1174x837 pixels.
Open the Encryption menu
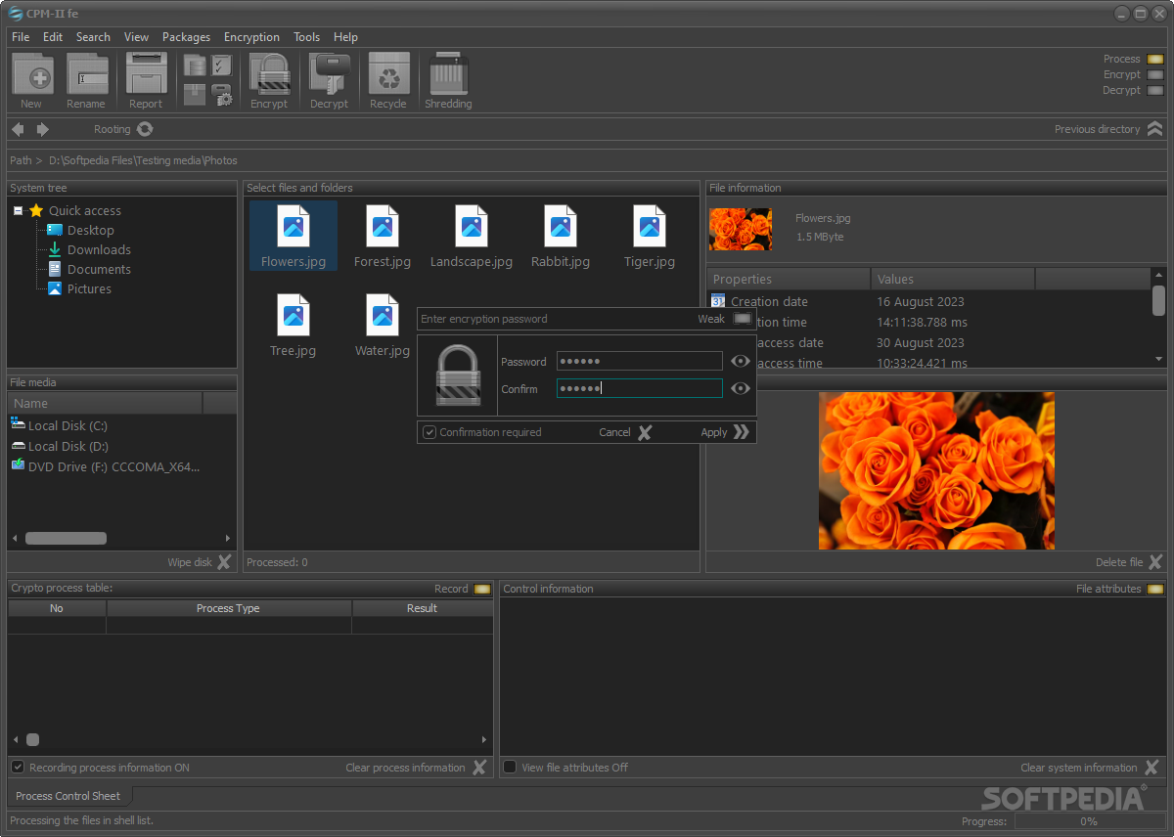[251, 37]
